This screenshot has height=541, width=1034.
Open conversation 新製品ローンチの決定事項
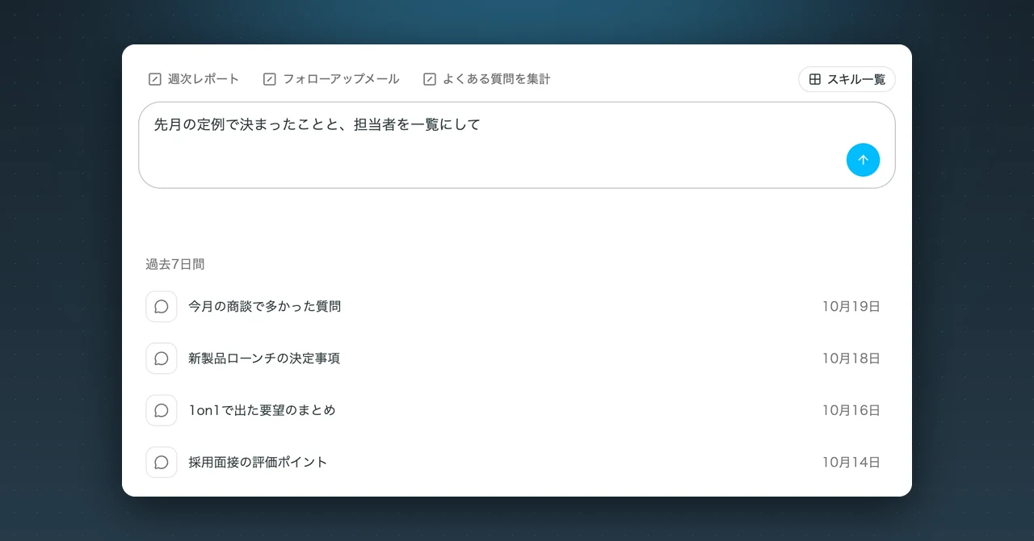point(513,359)
